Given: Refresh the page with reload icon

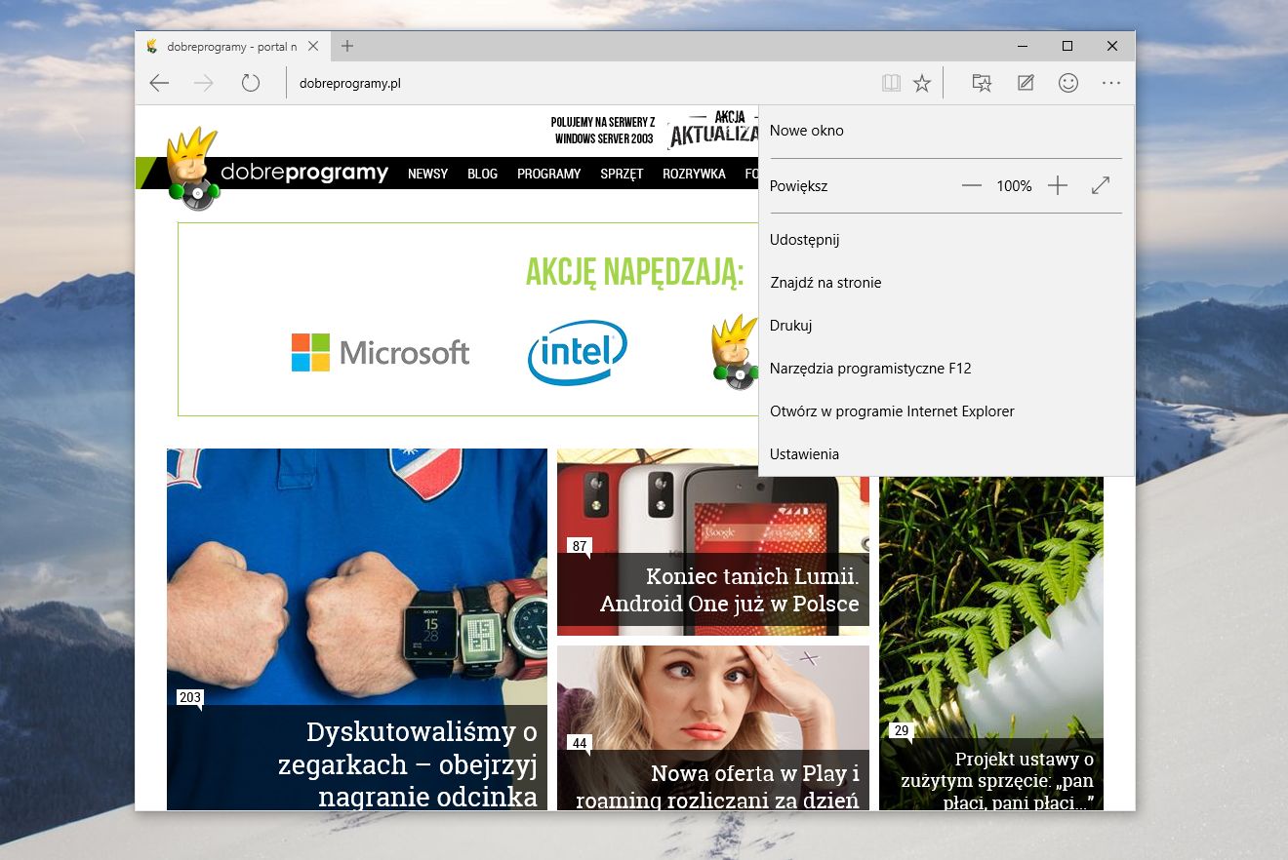Looking at the screenshot, I should click(251, 84).
